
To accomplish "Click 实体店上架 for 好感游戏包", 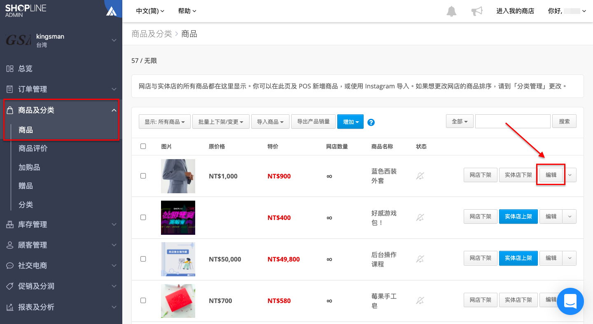I will tap(518, 216).
